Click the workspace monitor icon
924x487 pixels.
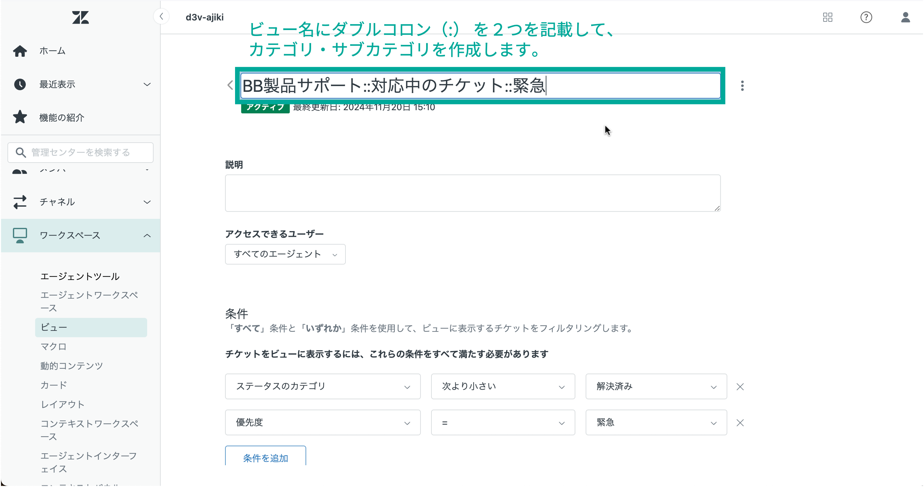(20, 235)
